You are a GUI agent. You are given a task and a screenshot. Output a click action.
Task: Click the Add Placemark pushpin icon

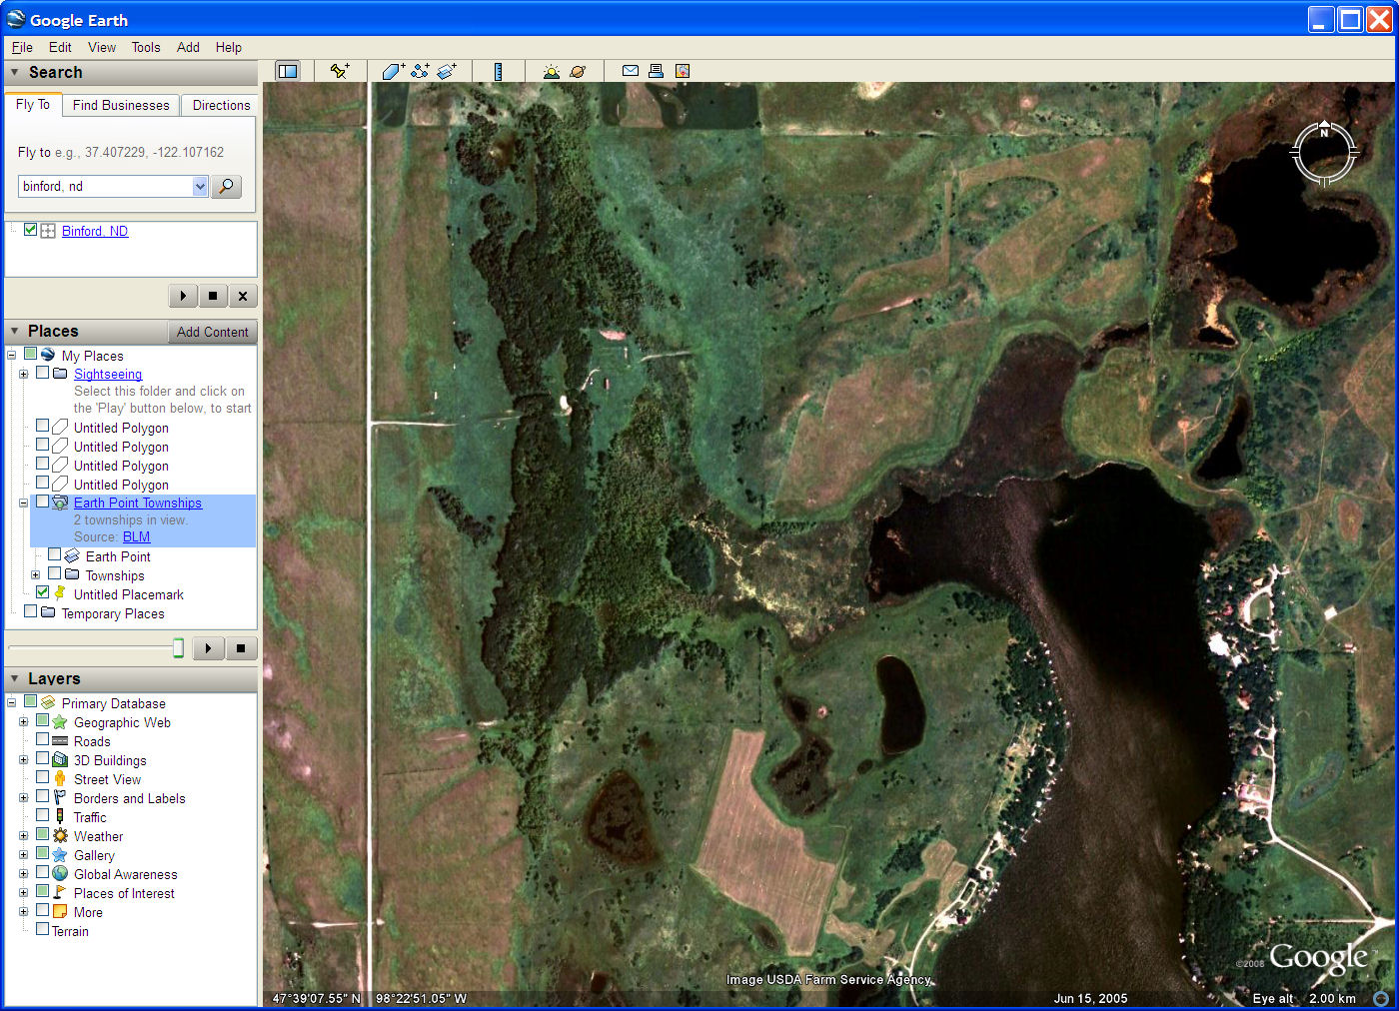(x=340, y=71)
